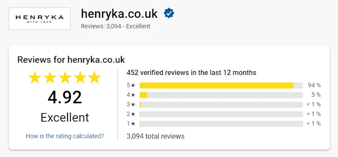The height and width of the screenshot is (157, 338).
Task: Open the 'How is the rating calculated?' link
Action: (65, 136)
